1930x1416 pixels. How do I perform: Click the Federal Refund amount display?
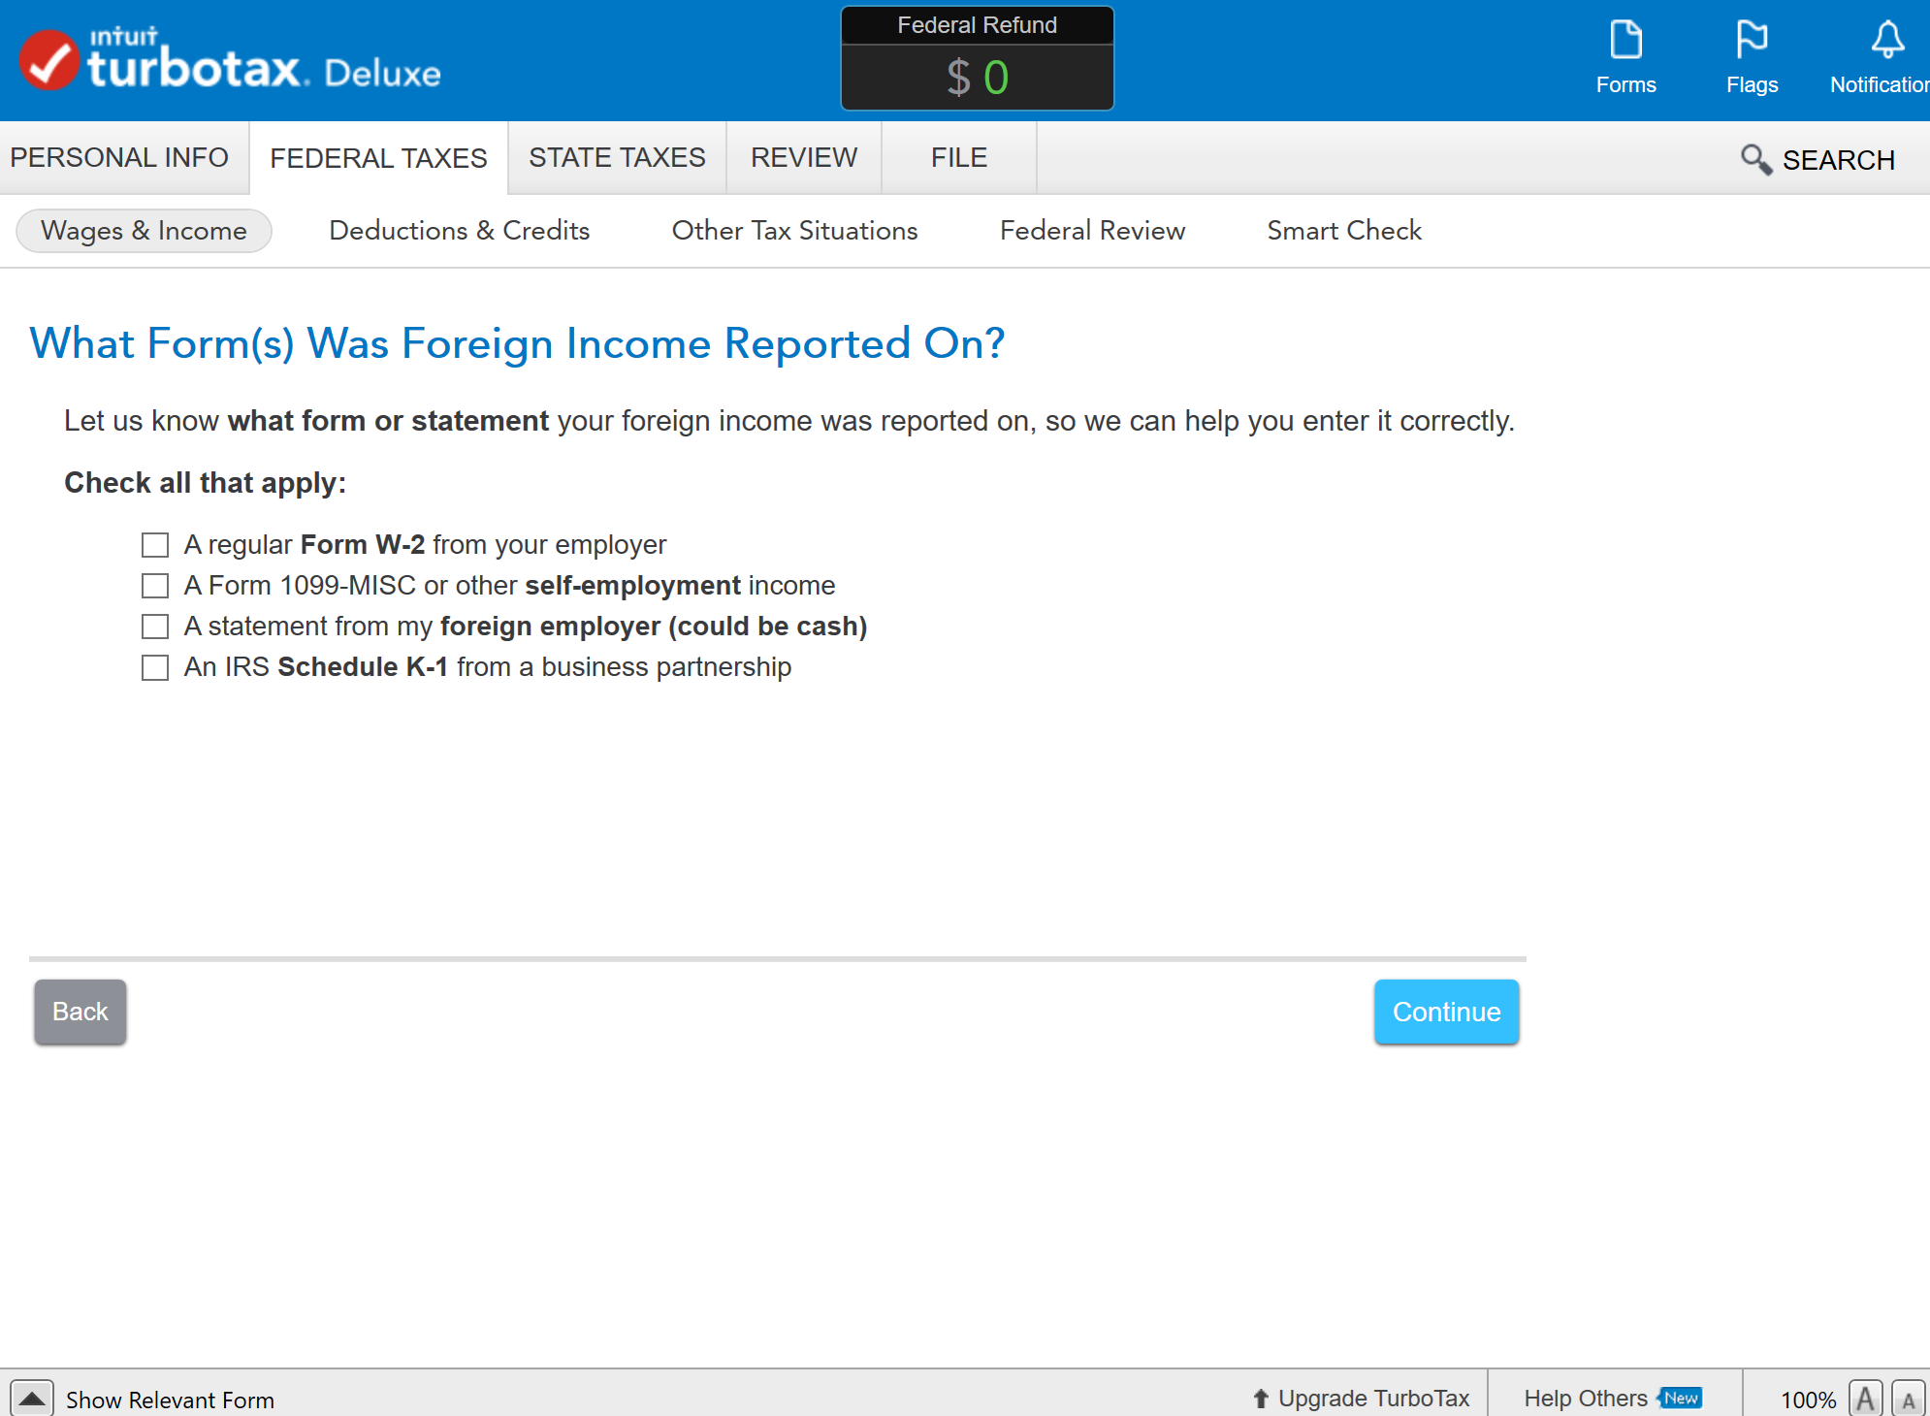(977, 77)
